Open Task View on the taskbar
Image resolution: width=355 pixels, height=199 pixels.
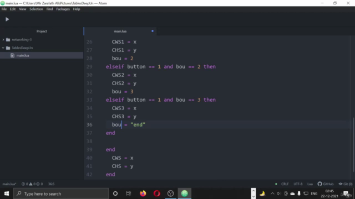[129, 193]
